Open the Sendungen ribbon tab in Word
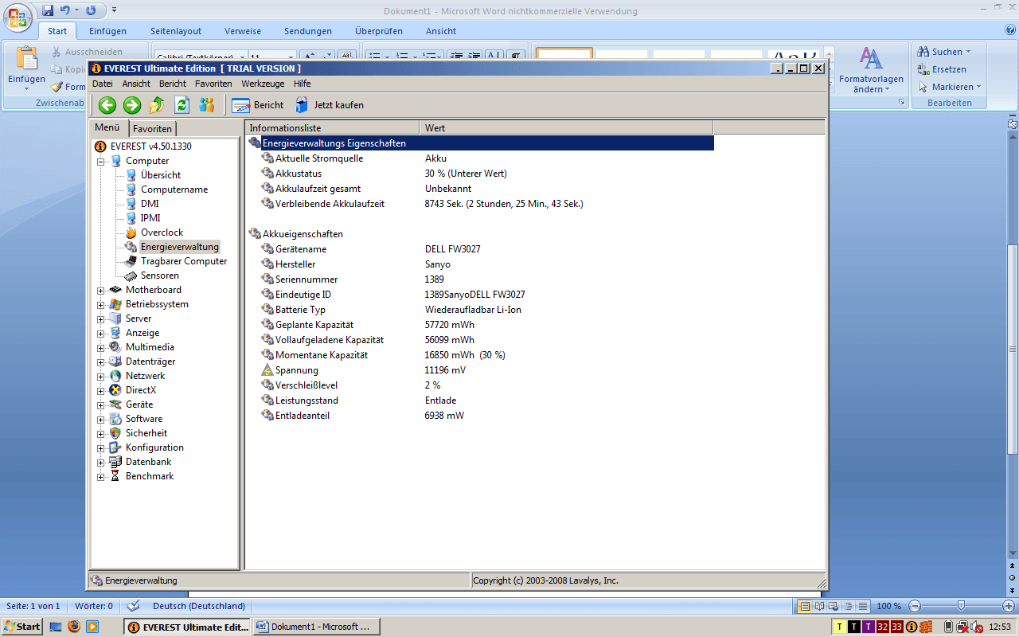Screen dimensions: 1019x637 point(308,31)
